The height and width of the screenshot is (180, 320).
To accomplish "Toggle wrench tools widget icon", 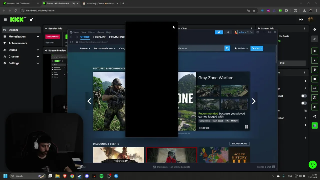I will [x=314, y=107].
